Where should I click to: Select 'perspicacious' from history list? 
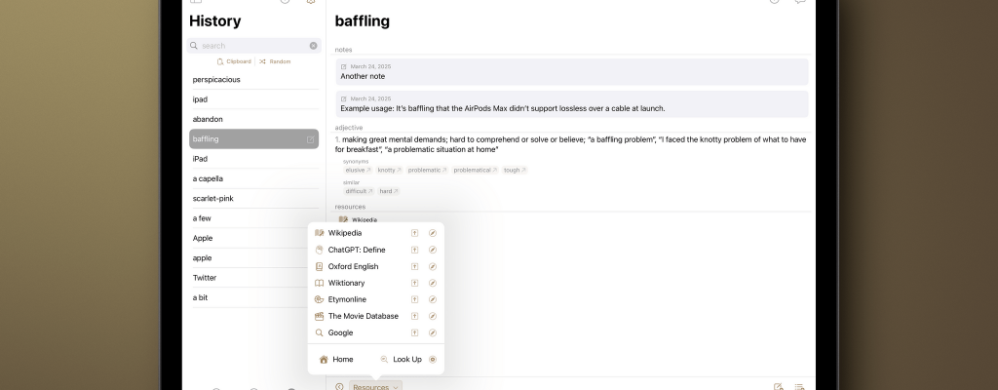click(216, 80)
